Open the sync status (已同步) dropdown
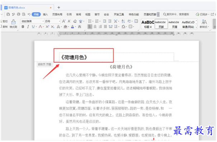217x142 pixels. point(202,14)
